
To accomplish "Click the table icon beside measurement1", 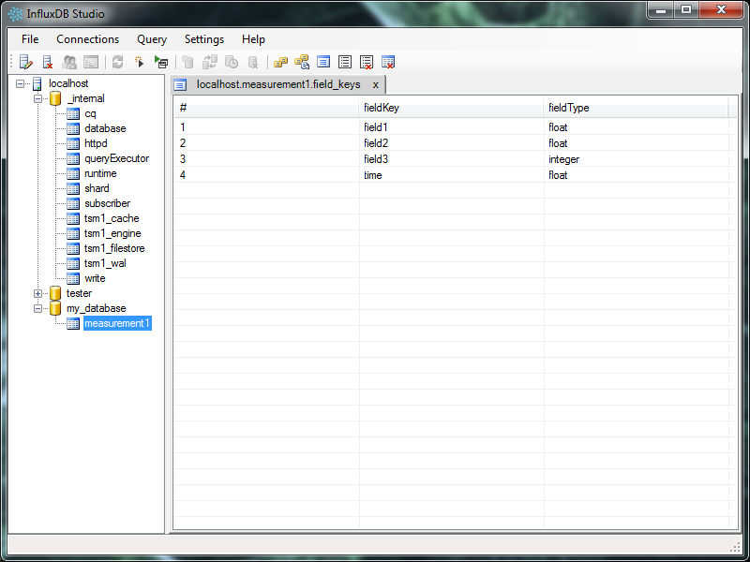I will tap(73, 323).
